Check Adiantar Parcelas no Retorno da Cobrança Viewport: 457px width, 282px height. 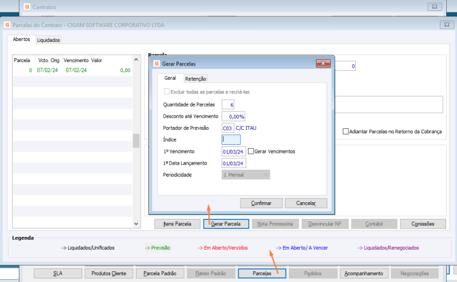click(x=346, y=132)
